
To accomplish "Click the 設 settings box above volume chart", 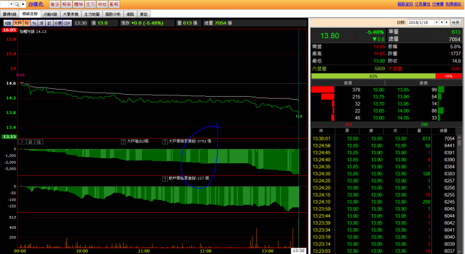I will pyautogui.click(x=30, y=142).
